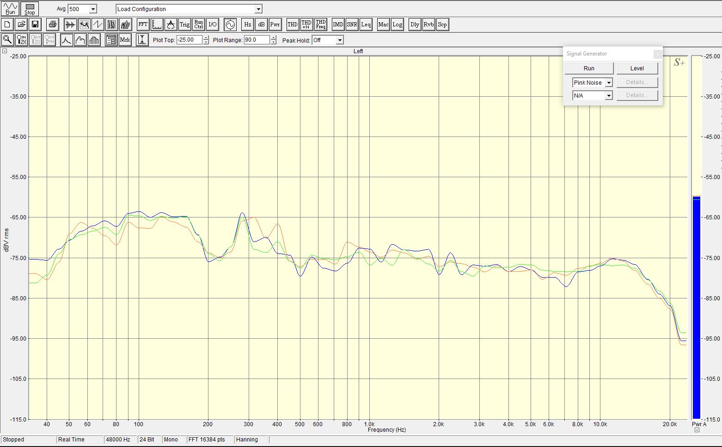Print using the printer icon

(x=53, y=25)
